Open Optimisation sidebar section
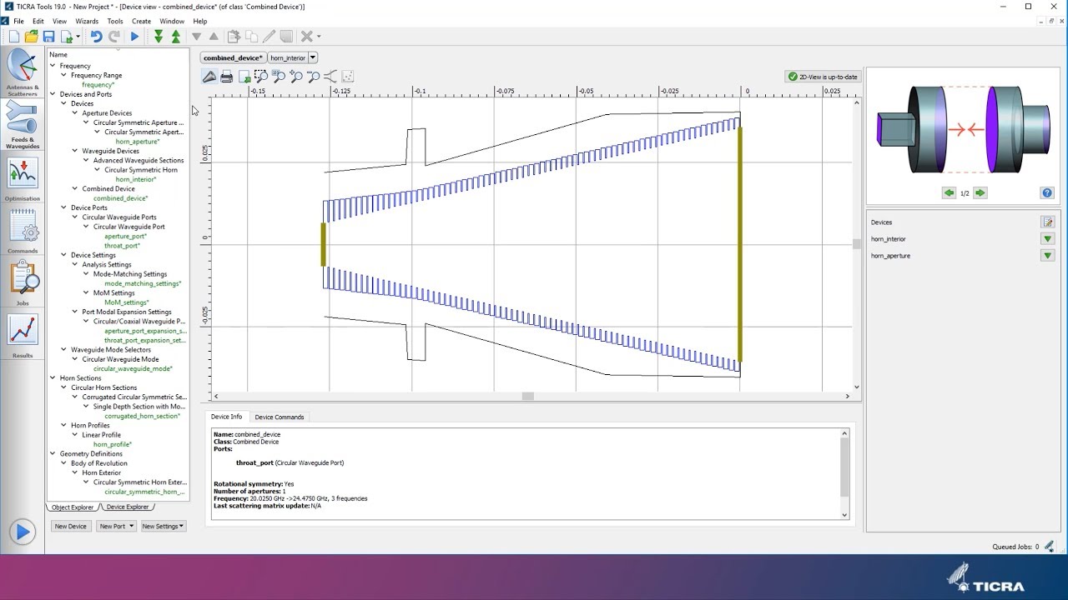 (23, 179)
